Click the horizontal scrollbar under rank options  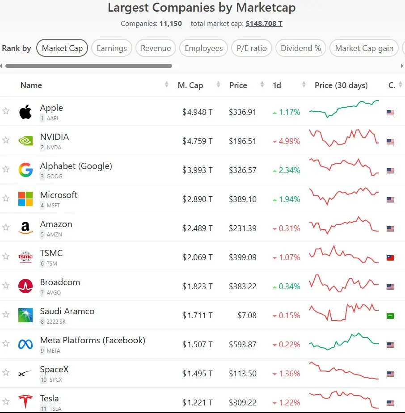pos(89,66)
